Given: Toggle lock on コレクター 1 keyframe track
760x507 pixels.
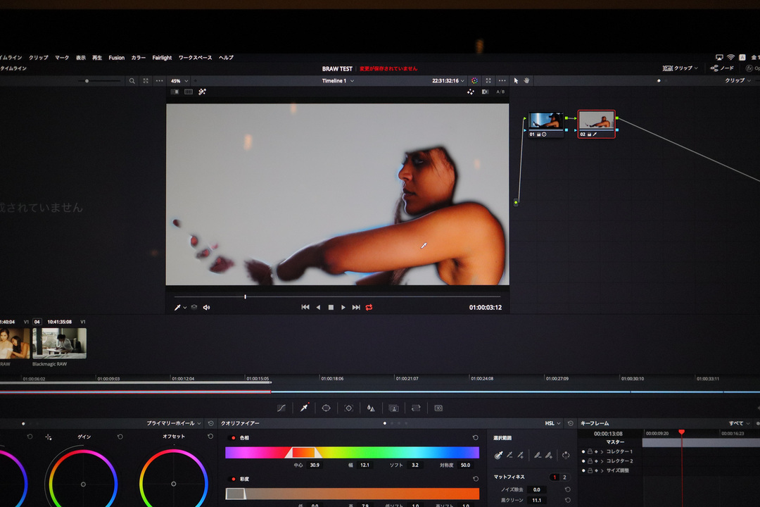Looking at the screenshot, I should (x=590, y=451).
